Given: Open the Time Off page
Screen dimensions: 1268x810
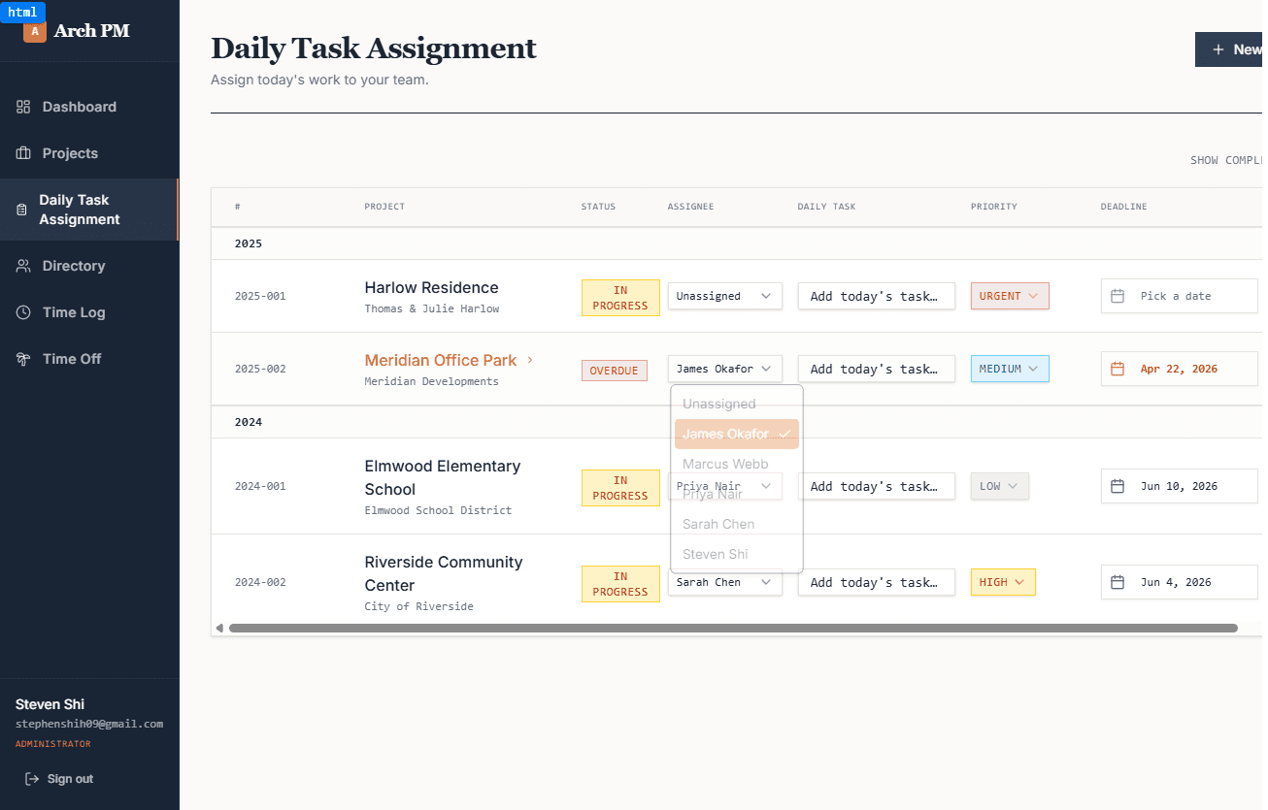Looking at the screenshot, I should pyautogui.click(x=89, y=359).
